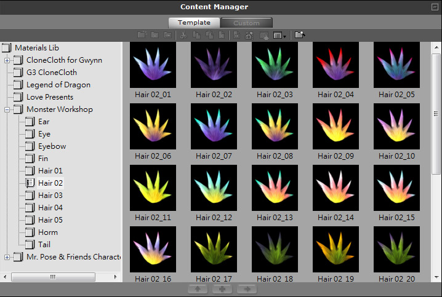442x297 pixels.
Task: Switch to the Custom tab
Action: pos(246,23)
